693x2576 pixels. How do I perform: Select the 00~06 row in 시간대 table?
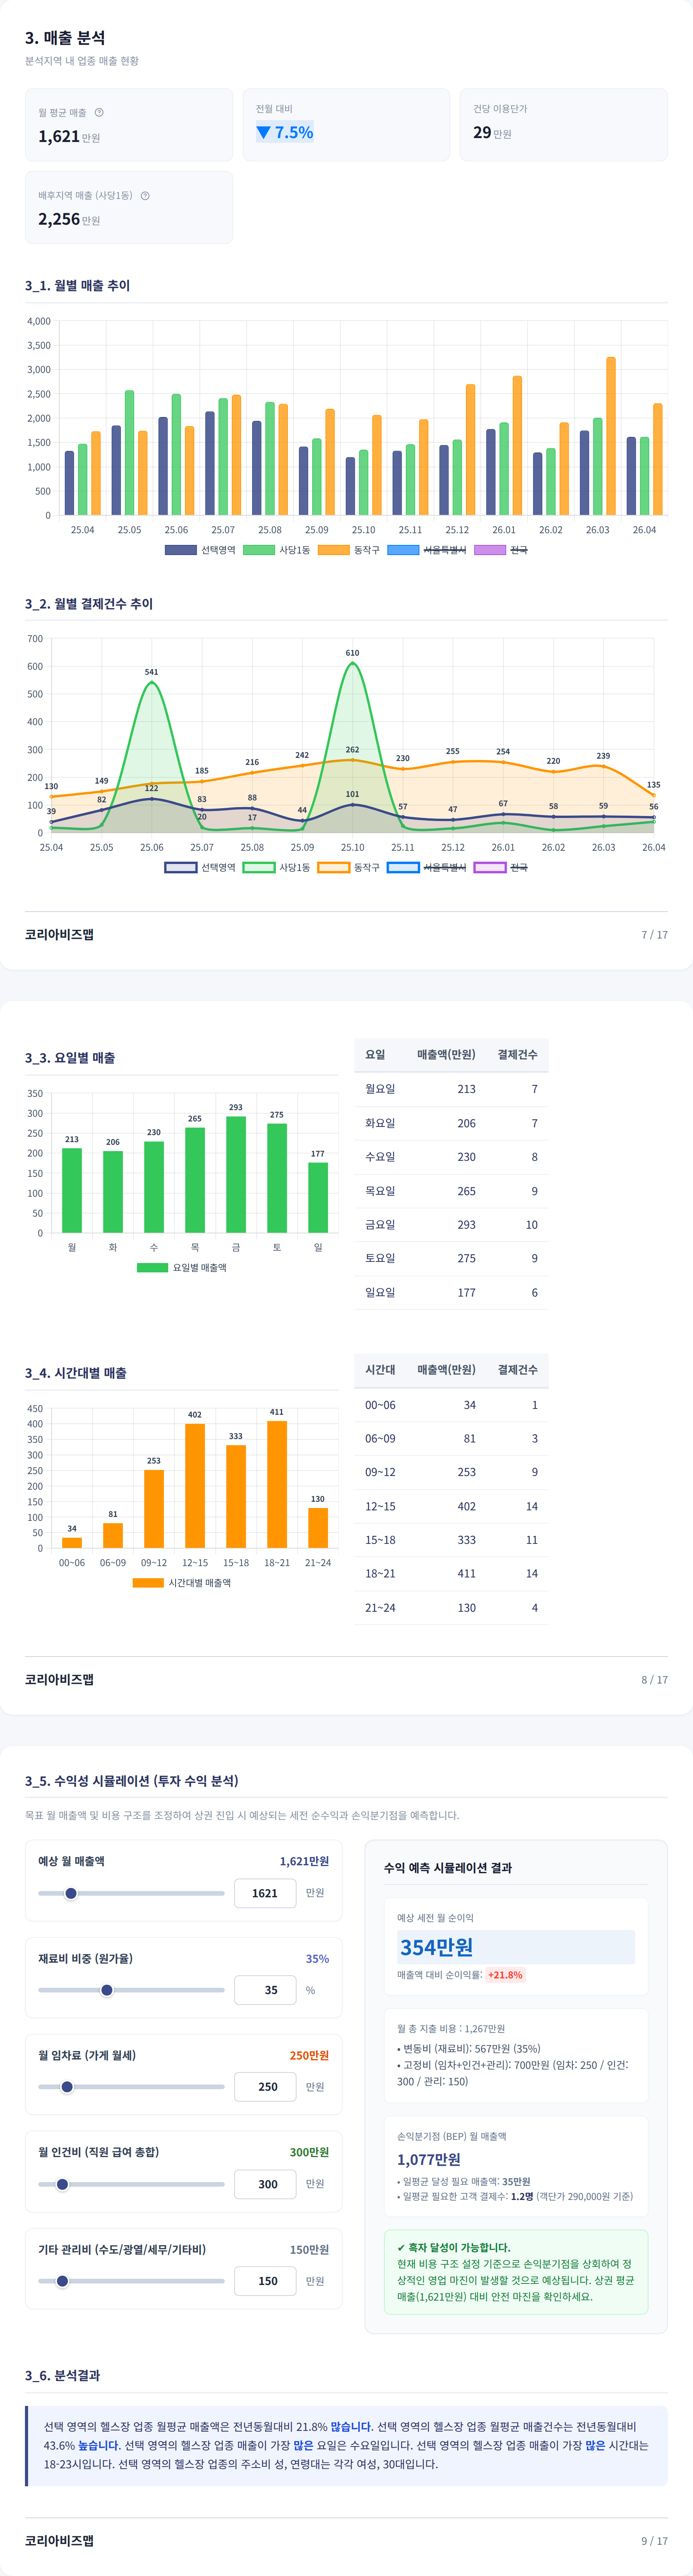click(x=451, y=1405)
